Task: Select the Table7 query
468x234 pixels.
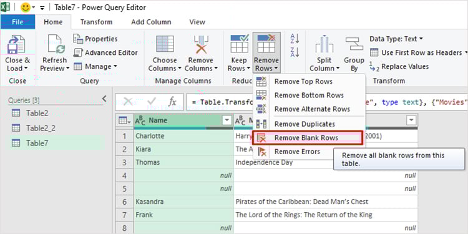Action: pyautogui.click(x=56, y=144)
